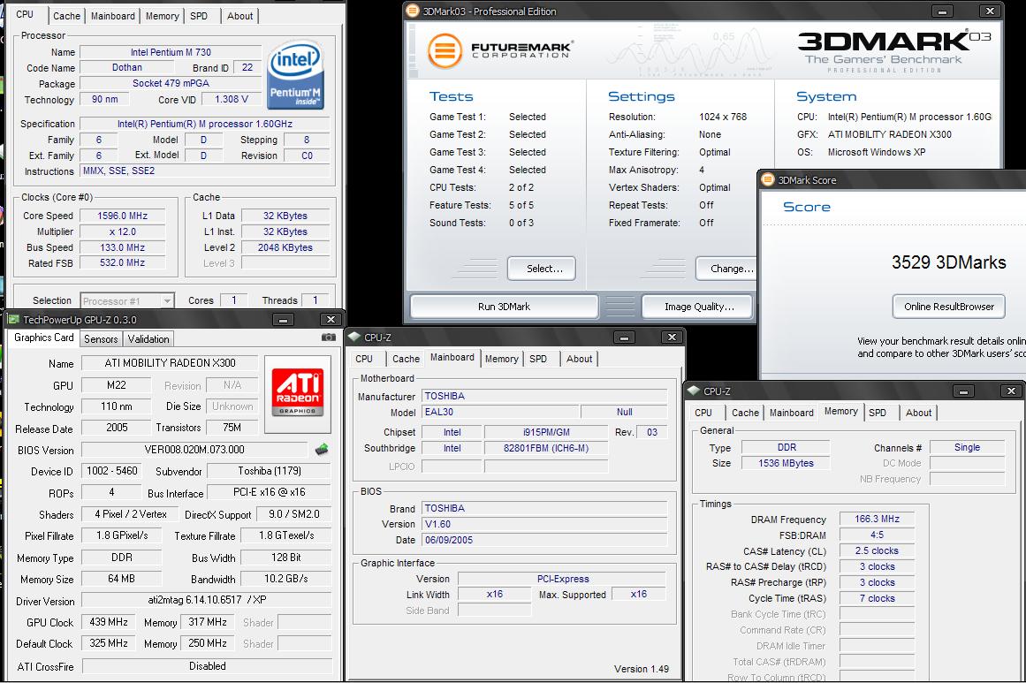The width and height of the screenshot is (1026, 683).
Task: Click the Futuremark orange logo icon
Action: 445,51
